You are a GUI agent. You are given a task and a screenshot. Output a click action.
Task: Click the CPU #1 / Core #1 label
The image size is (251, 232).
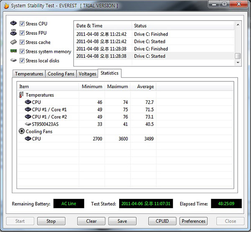(49, 110)
